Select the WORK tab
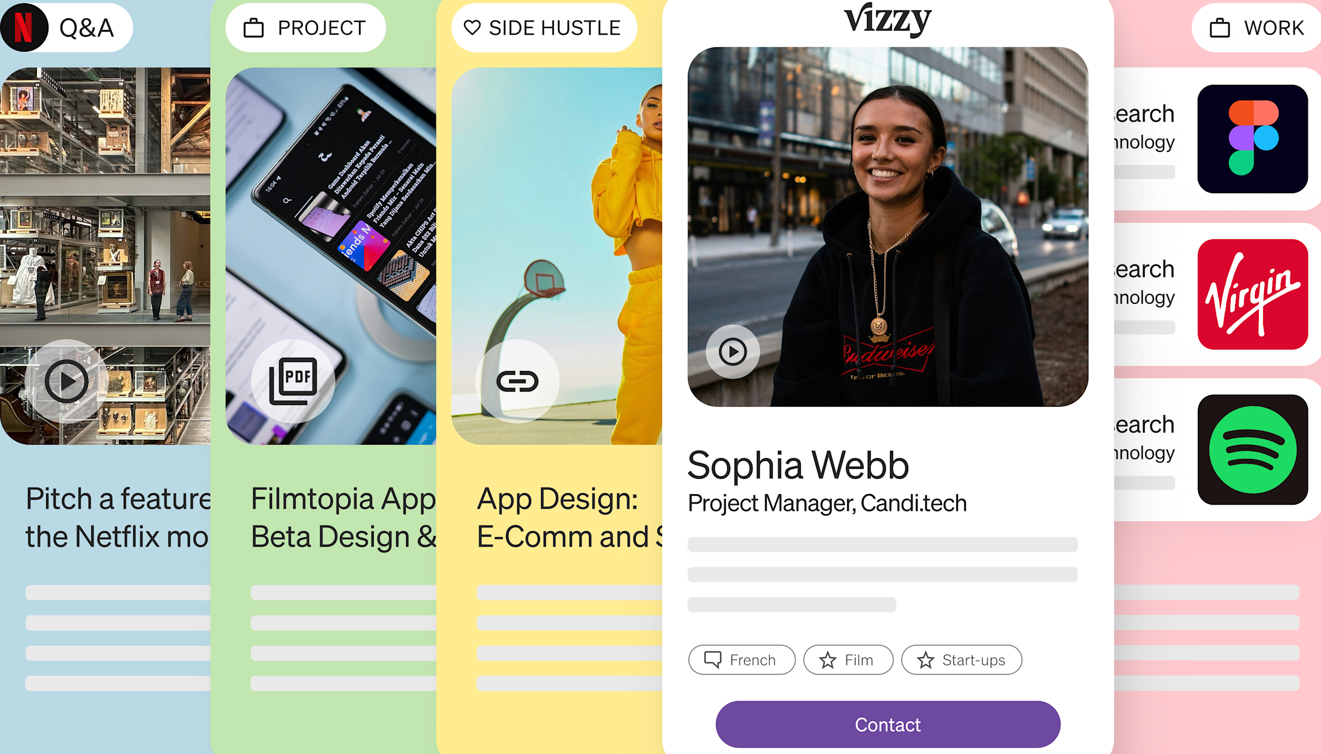 (1257, 28)
